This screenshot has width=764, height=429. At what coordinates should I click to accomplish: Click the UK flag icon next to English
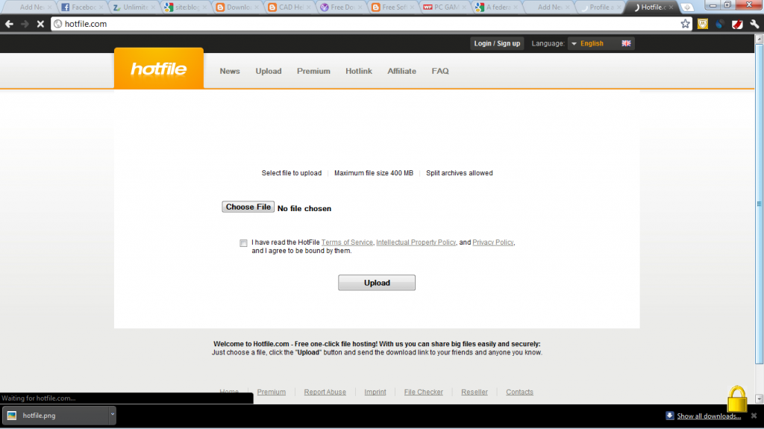pyautogui.click(x=626, y=43)
